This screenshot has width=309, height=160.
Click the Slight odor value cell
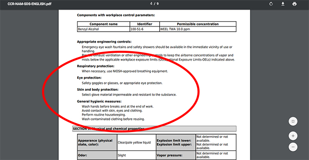click(136, 155)
